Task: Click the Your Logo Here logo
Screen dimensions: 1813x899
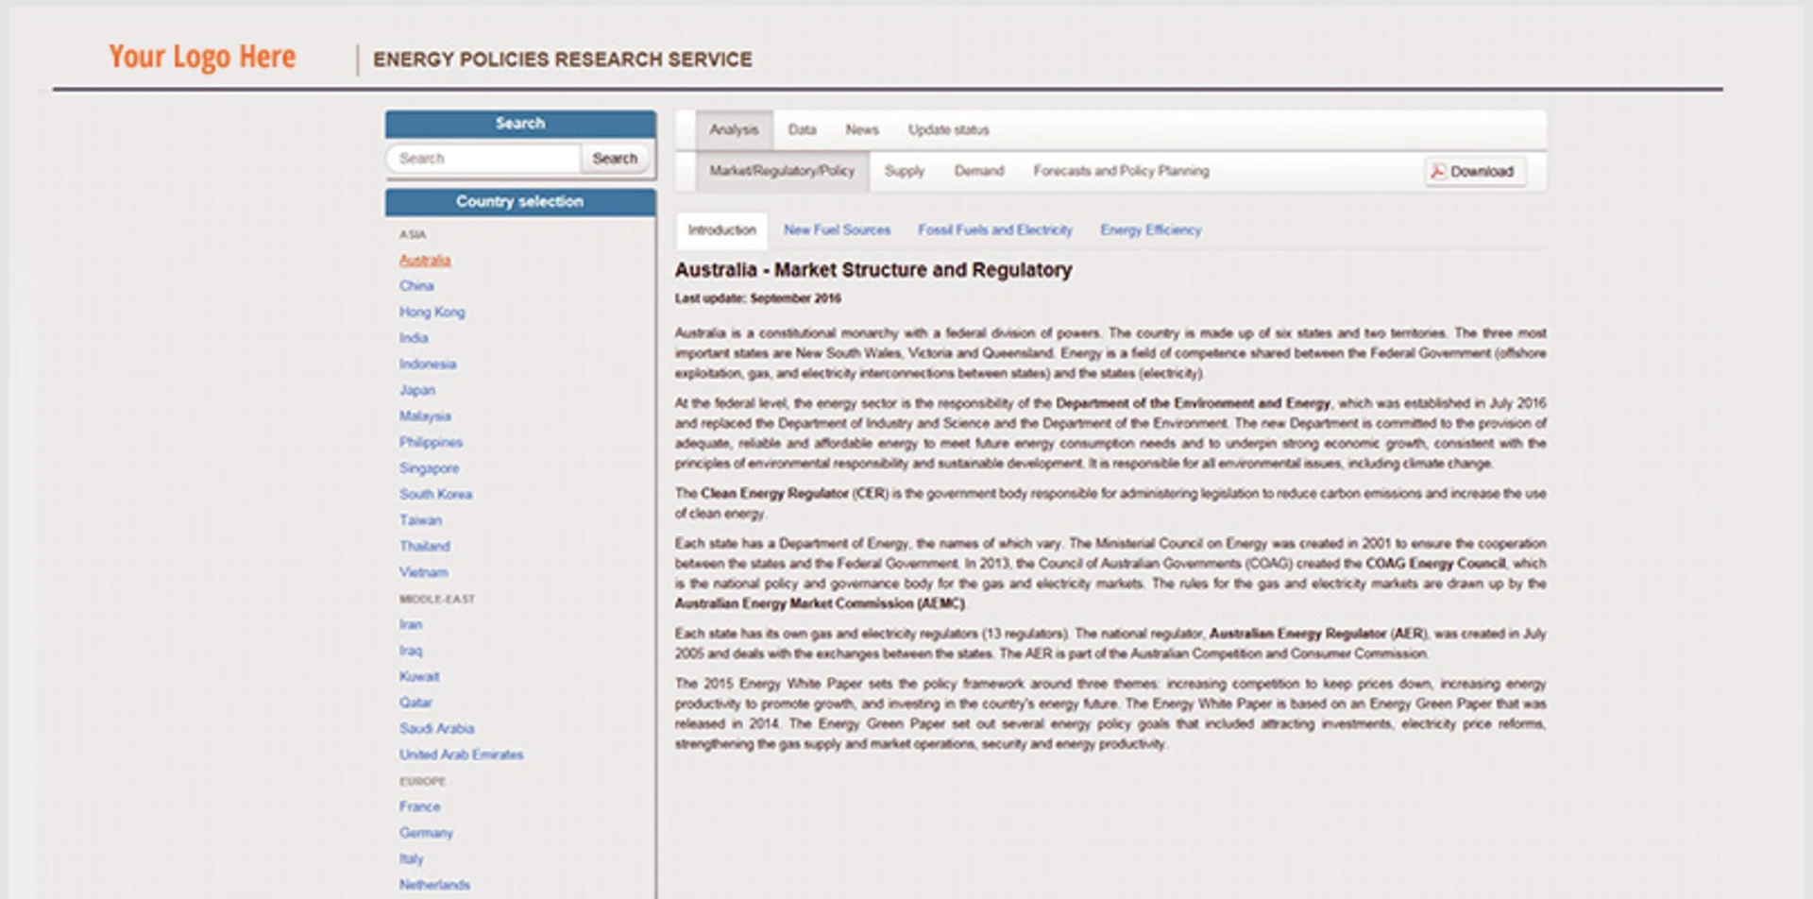Action: pos(202,57)
